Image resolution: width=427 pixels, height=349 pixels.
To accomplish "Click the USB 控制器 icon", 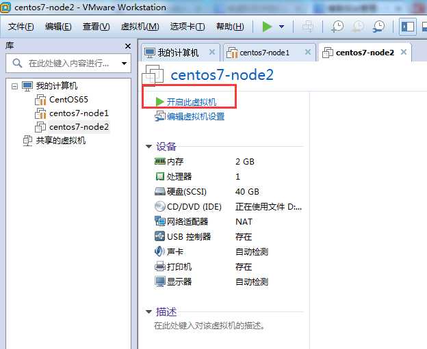I will point(160,236).
